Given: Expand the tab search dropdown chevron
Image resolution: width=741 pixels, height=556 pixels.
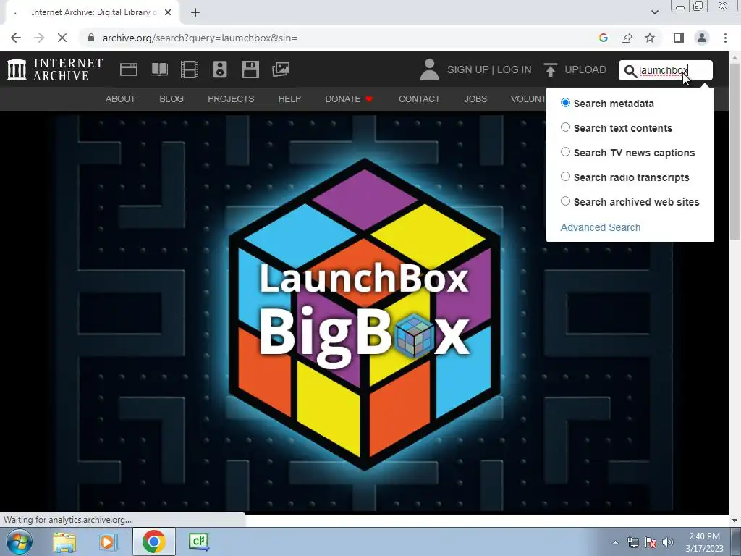Looking at the screenshot, I should coord(654,12).
